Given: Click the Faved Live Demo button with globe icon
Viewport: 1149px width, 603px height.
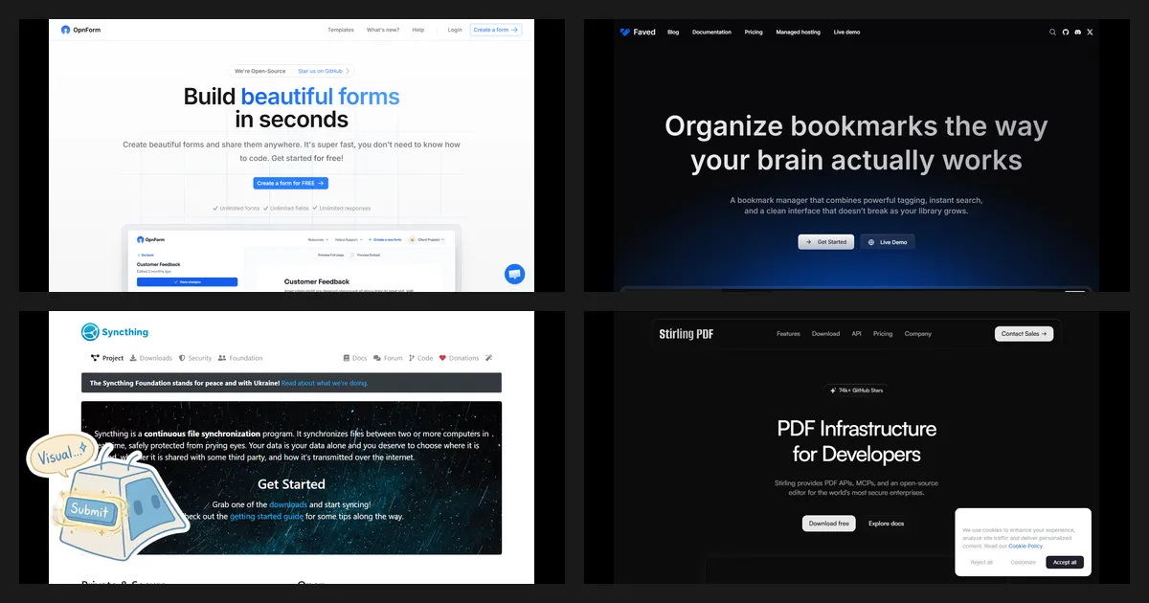Looking at the screenshot, I should [x=888, y=242].
